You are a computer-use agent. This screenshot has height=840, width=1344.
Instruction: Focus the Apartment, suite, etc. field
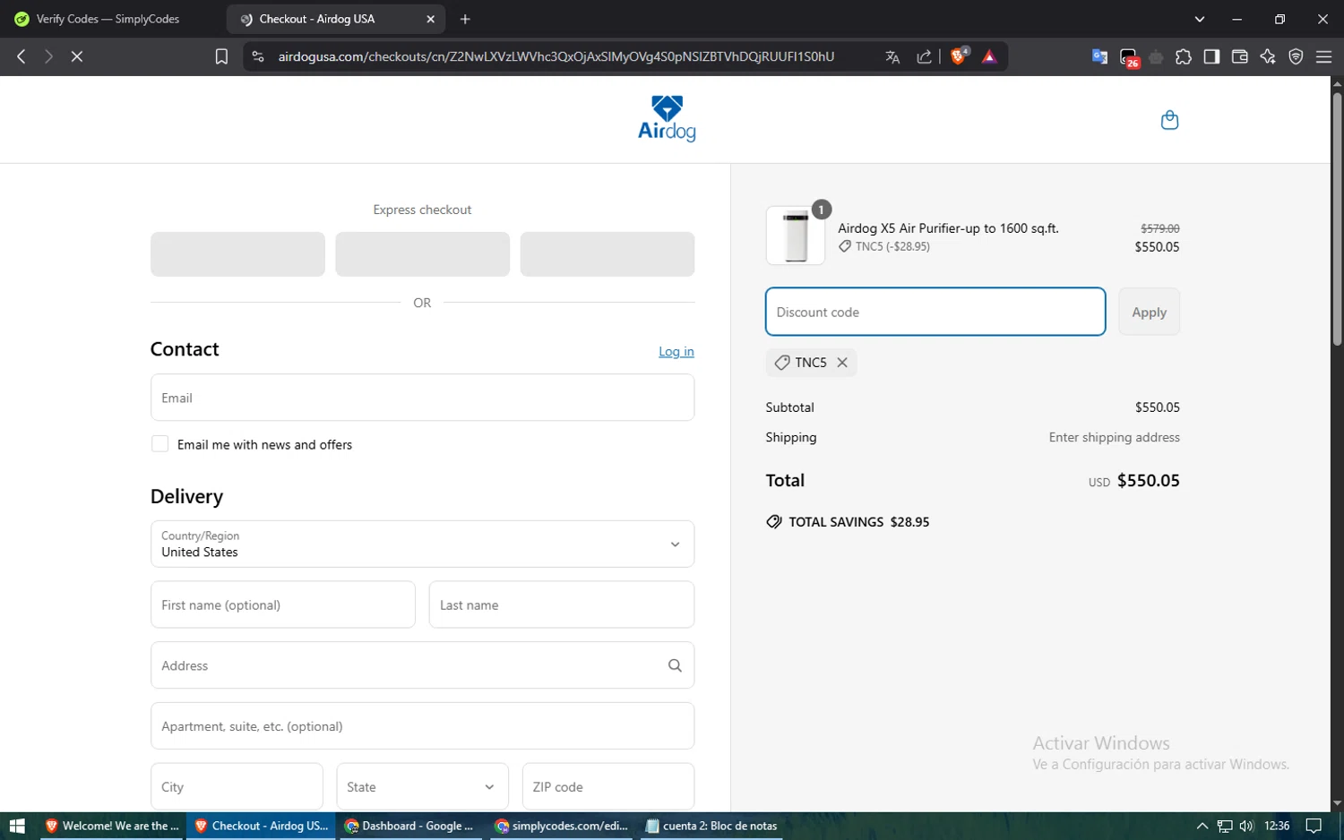tap(422, 725)
